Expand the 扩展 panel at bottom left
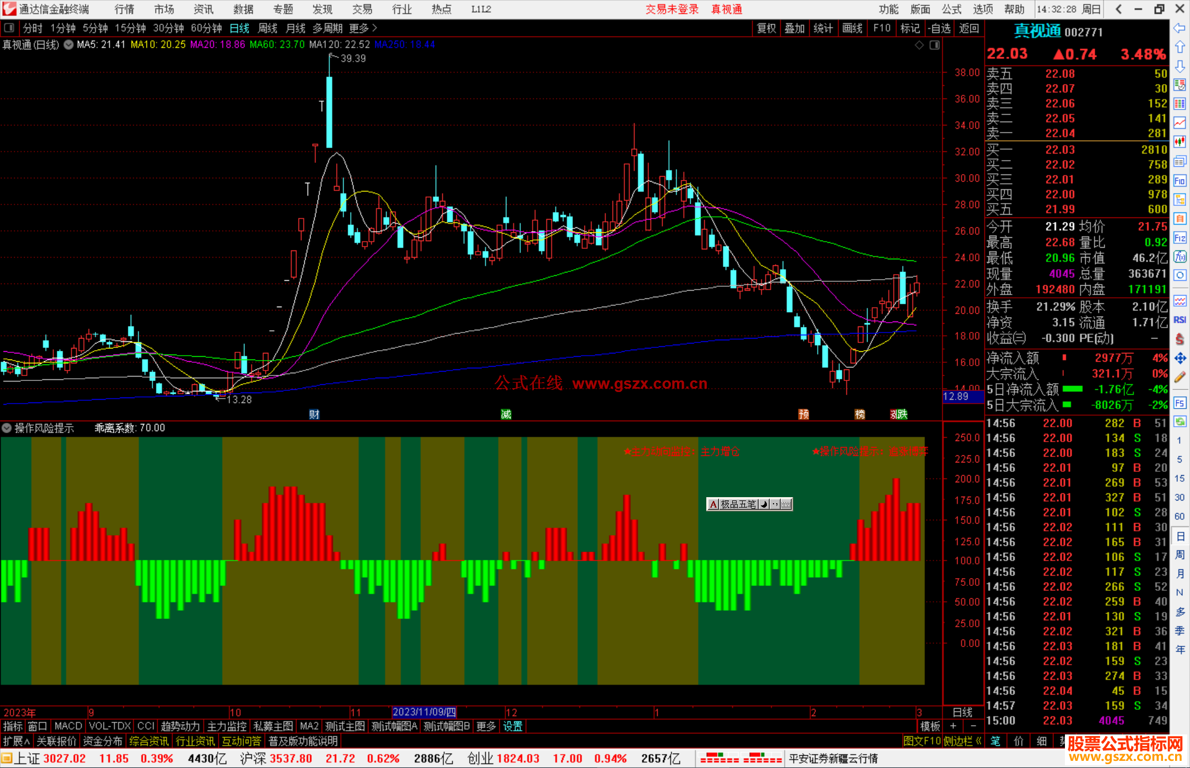The width and height of the screenshot is (1190, 768). coord(17,741)
